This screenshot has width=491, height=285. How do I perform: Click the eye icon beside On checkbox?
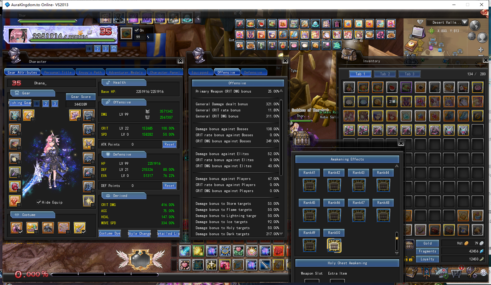point(126,33)
